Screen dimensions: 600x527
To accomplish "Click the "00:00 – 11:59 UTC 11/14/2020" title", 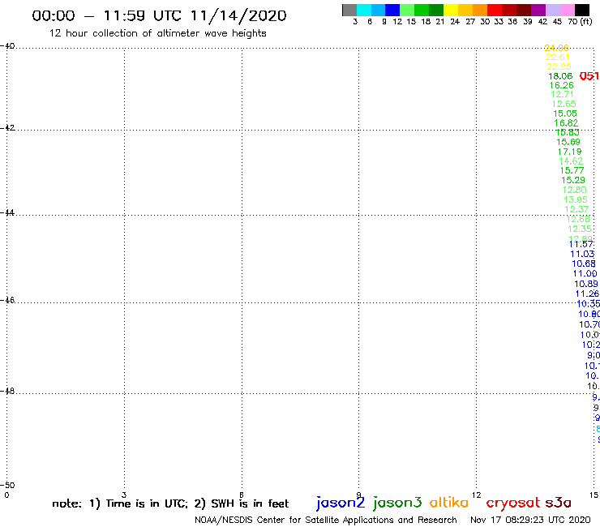I will tap(159, 16).
